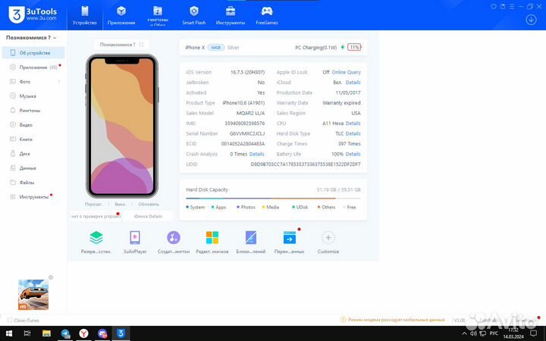This screenshot has height=341, width=546.
Task: Click Обновить (refresh) button
Action: (x=149, y=205)
